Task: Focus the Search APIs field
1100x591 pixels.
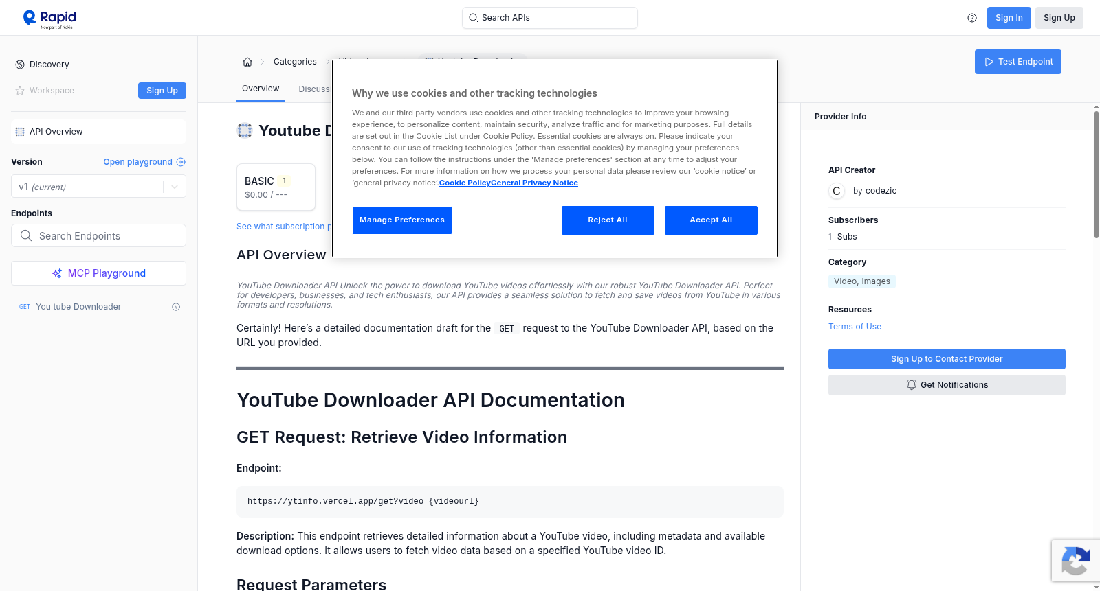Action: coord(550,18)
